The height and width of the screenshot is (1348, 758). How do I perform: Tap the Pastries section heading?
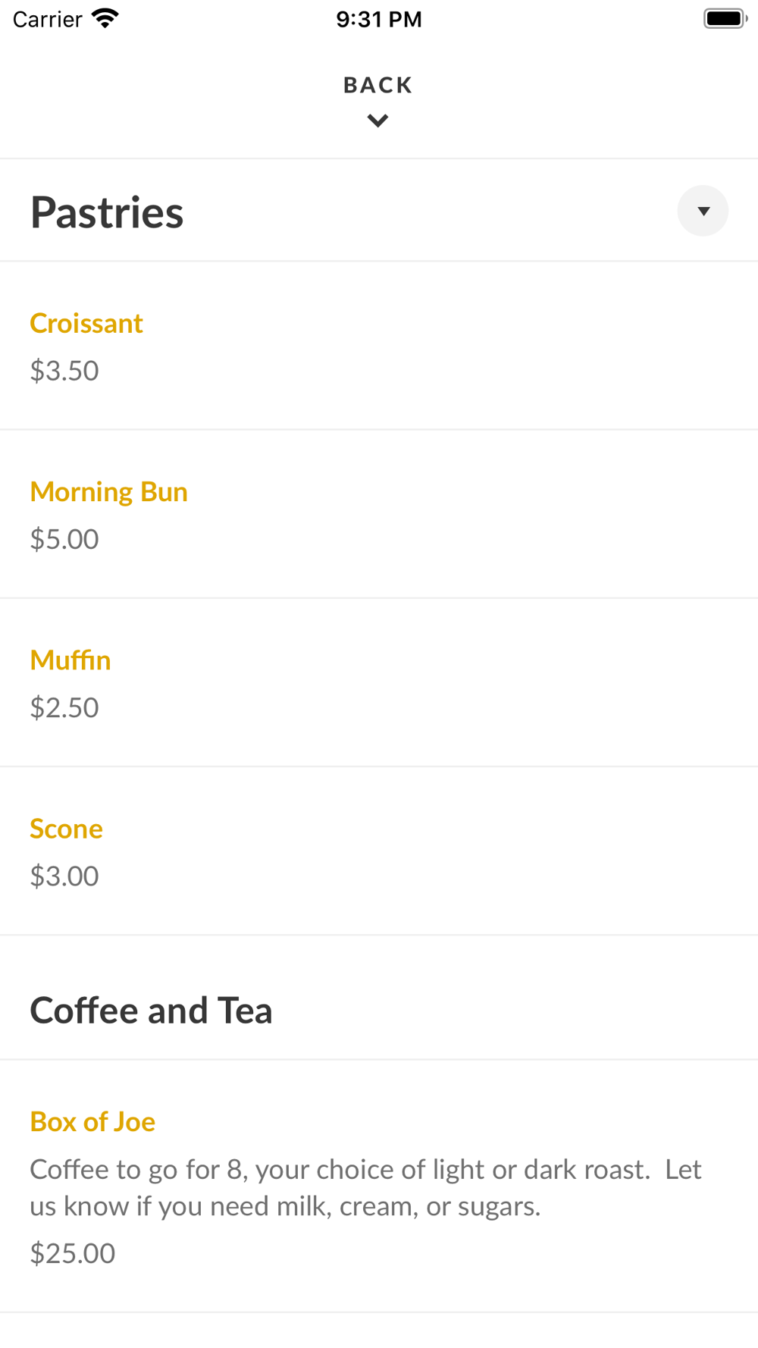107,212
